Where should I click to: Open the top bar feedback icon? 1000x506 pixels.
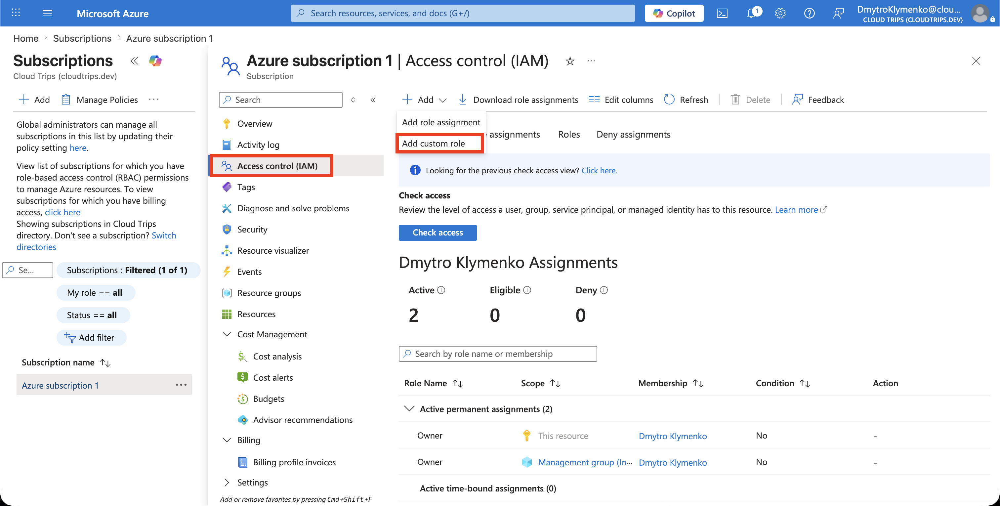click(838, 13)
